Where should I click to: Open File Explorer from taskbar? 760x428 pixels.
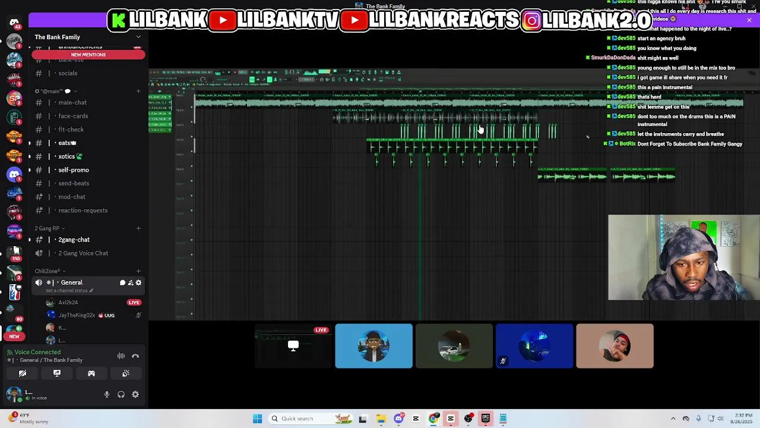coord(381,418)
